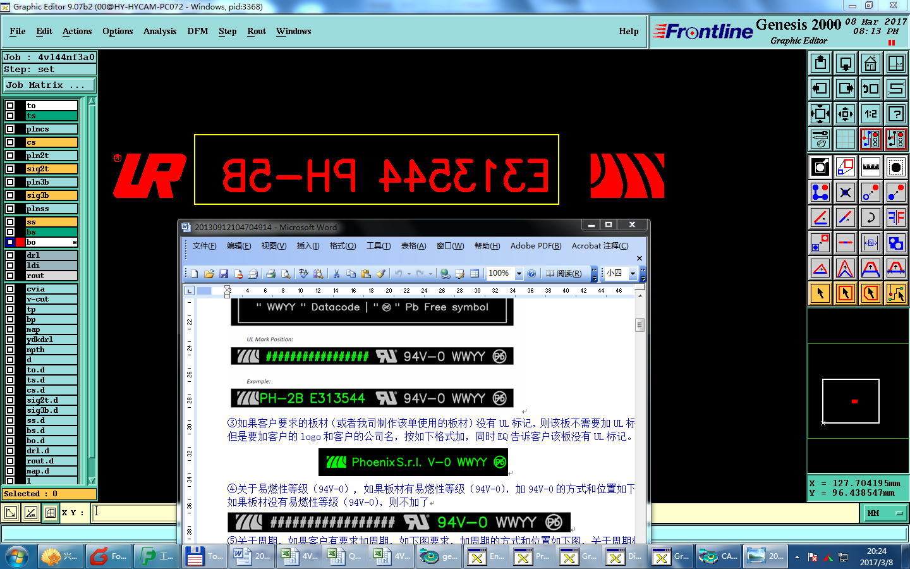
Task: Open Word 格式(O) menu
Action: (x=343, y=246)
